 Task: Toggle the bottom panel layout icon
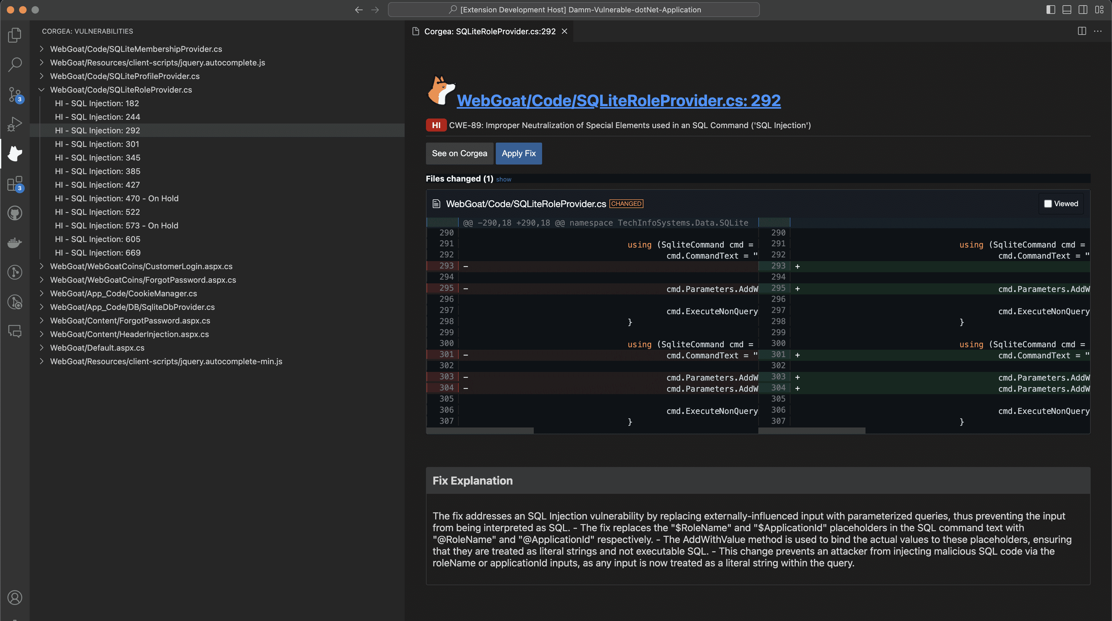click(x=1066, y=10)
